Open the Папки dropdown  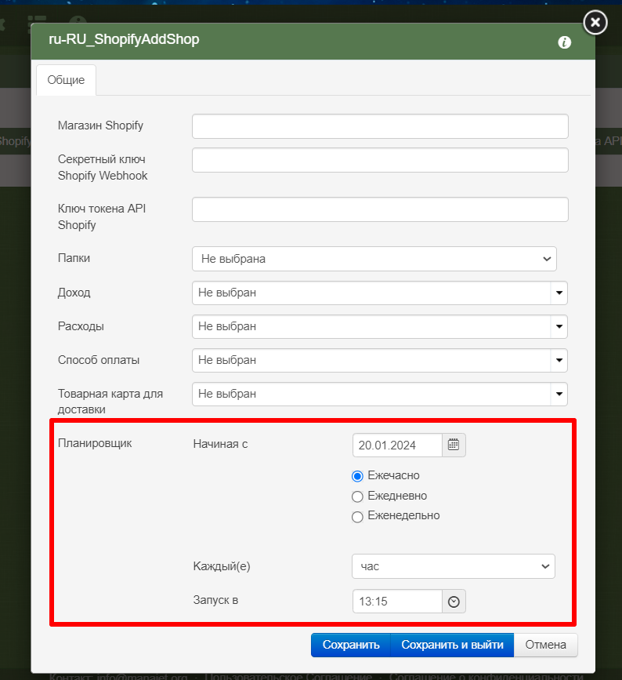tap(374, 259)
